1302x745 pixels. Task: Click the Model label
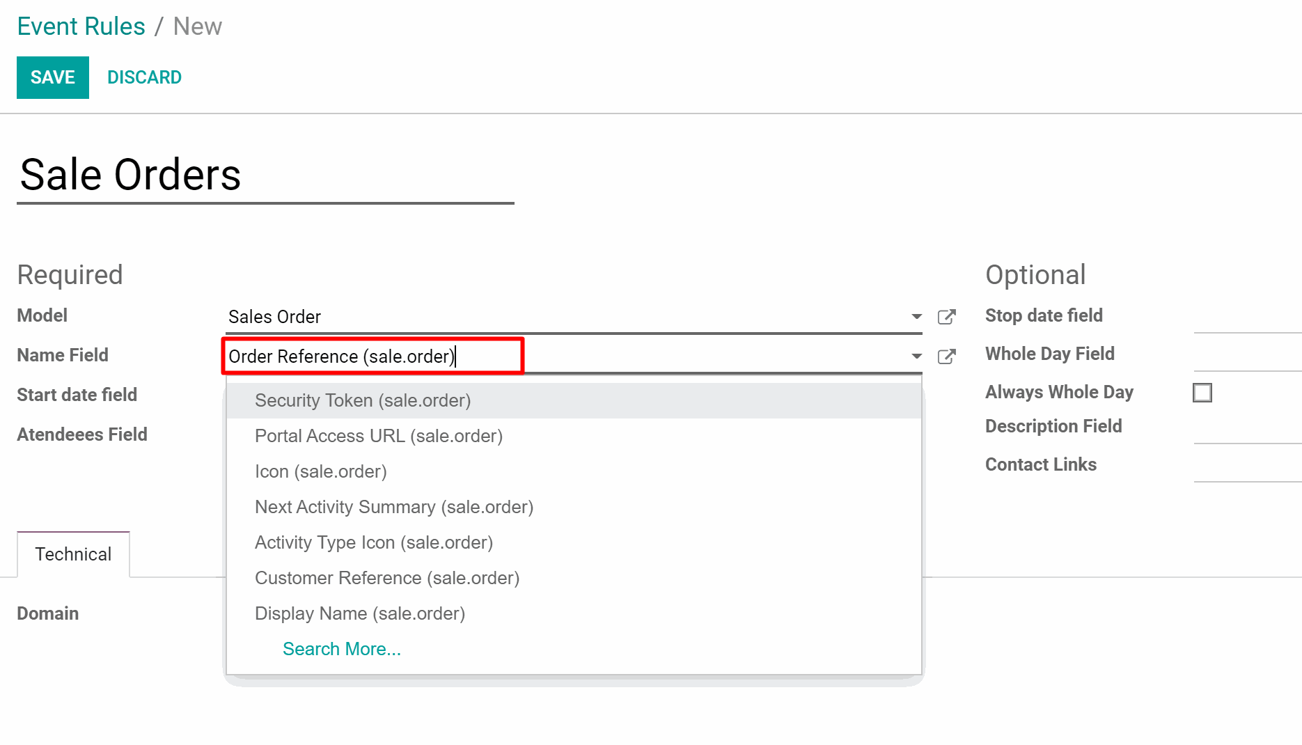point(42,315)
